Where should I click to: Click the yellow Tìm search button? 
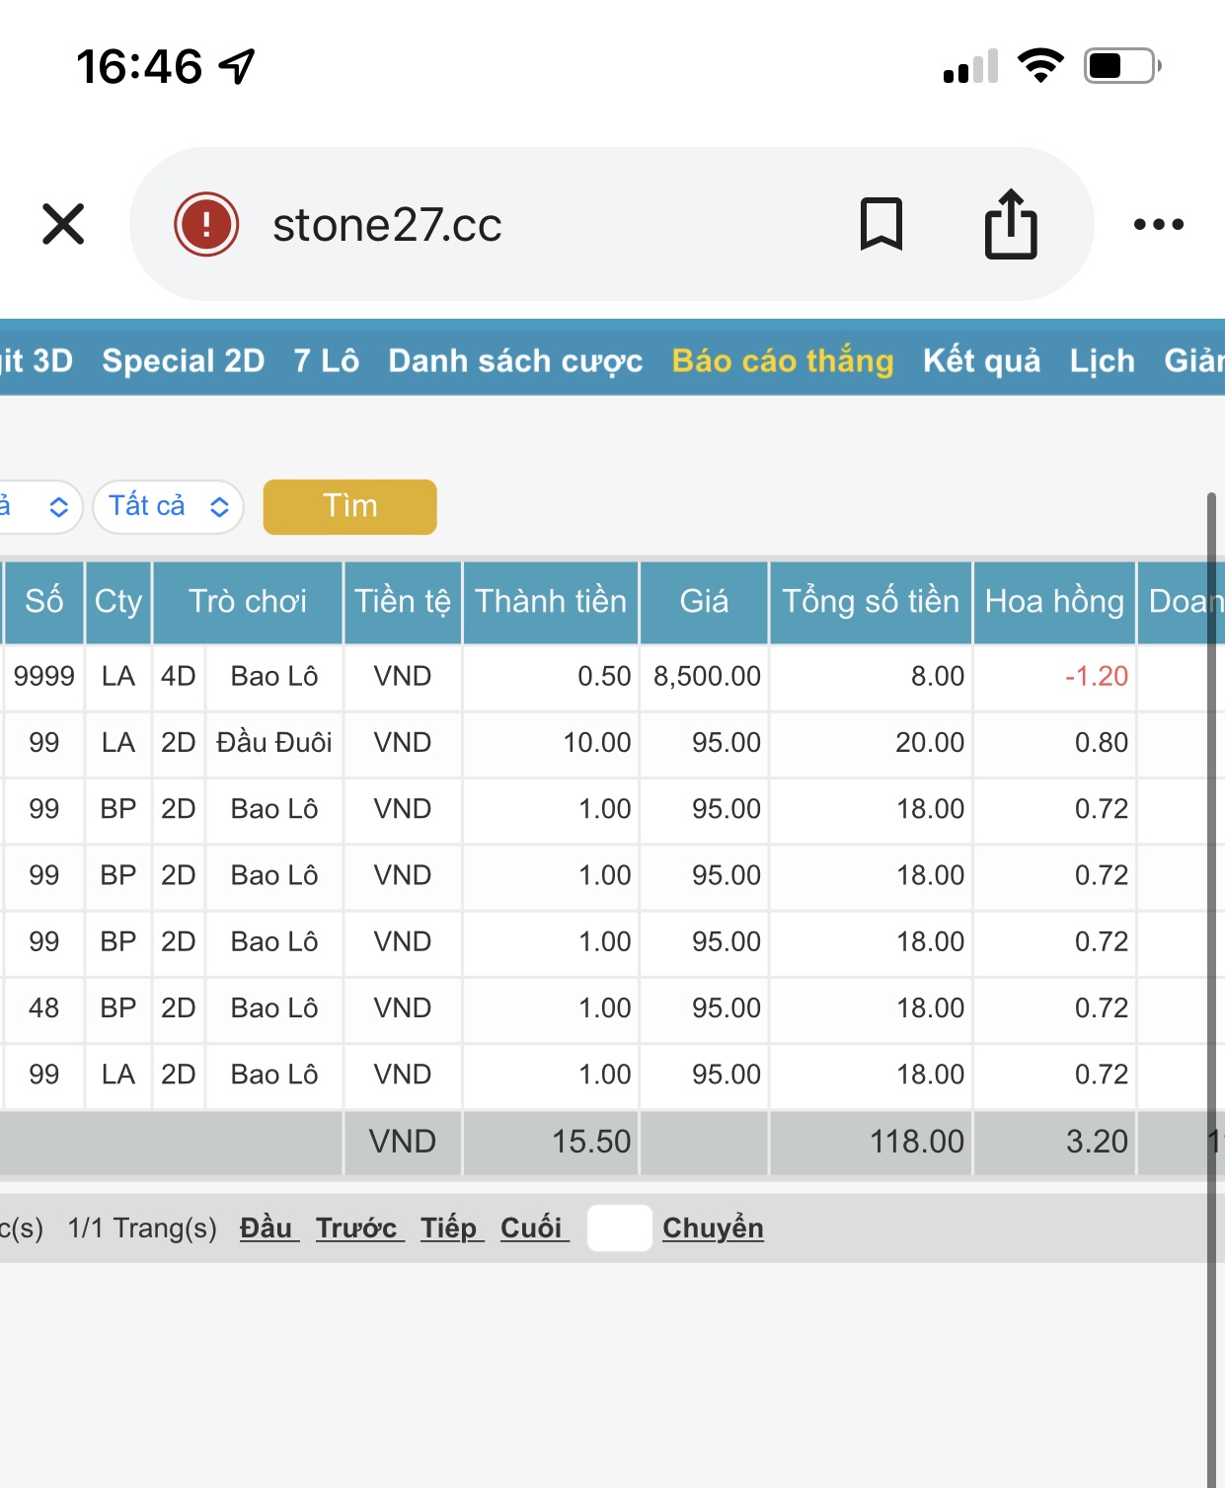pos(349,506)
